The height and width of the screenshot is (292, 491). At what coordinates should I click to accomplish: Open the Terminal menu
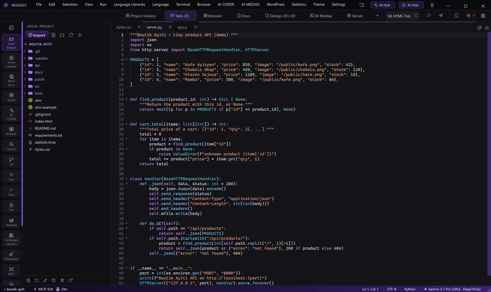click(x=183, y=4)
